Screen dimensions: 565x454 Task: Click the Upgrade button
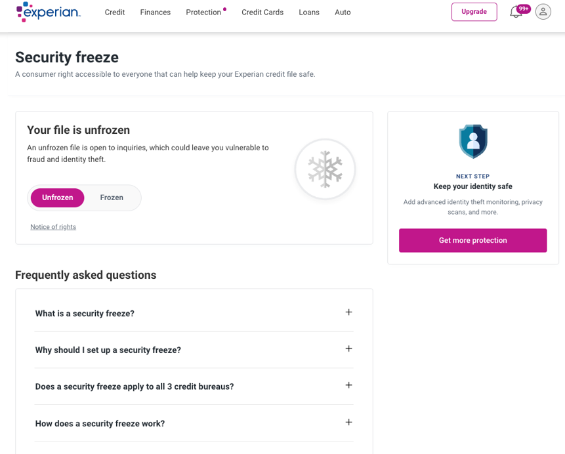coord(474,12)
